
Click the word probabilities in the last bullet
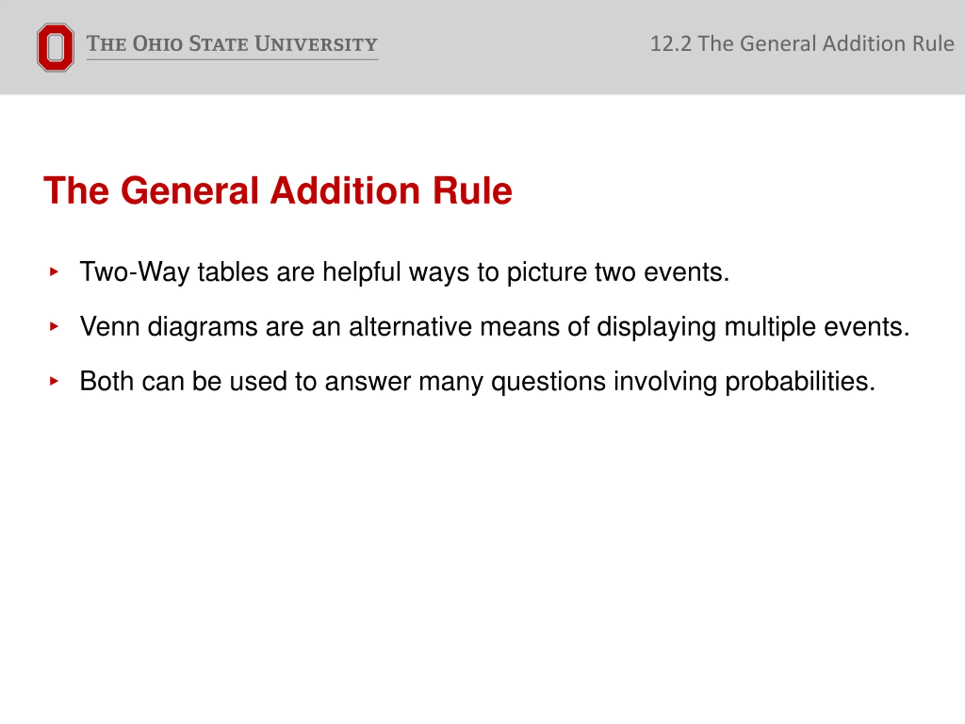(800, 381)
